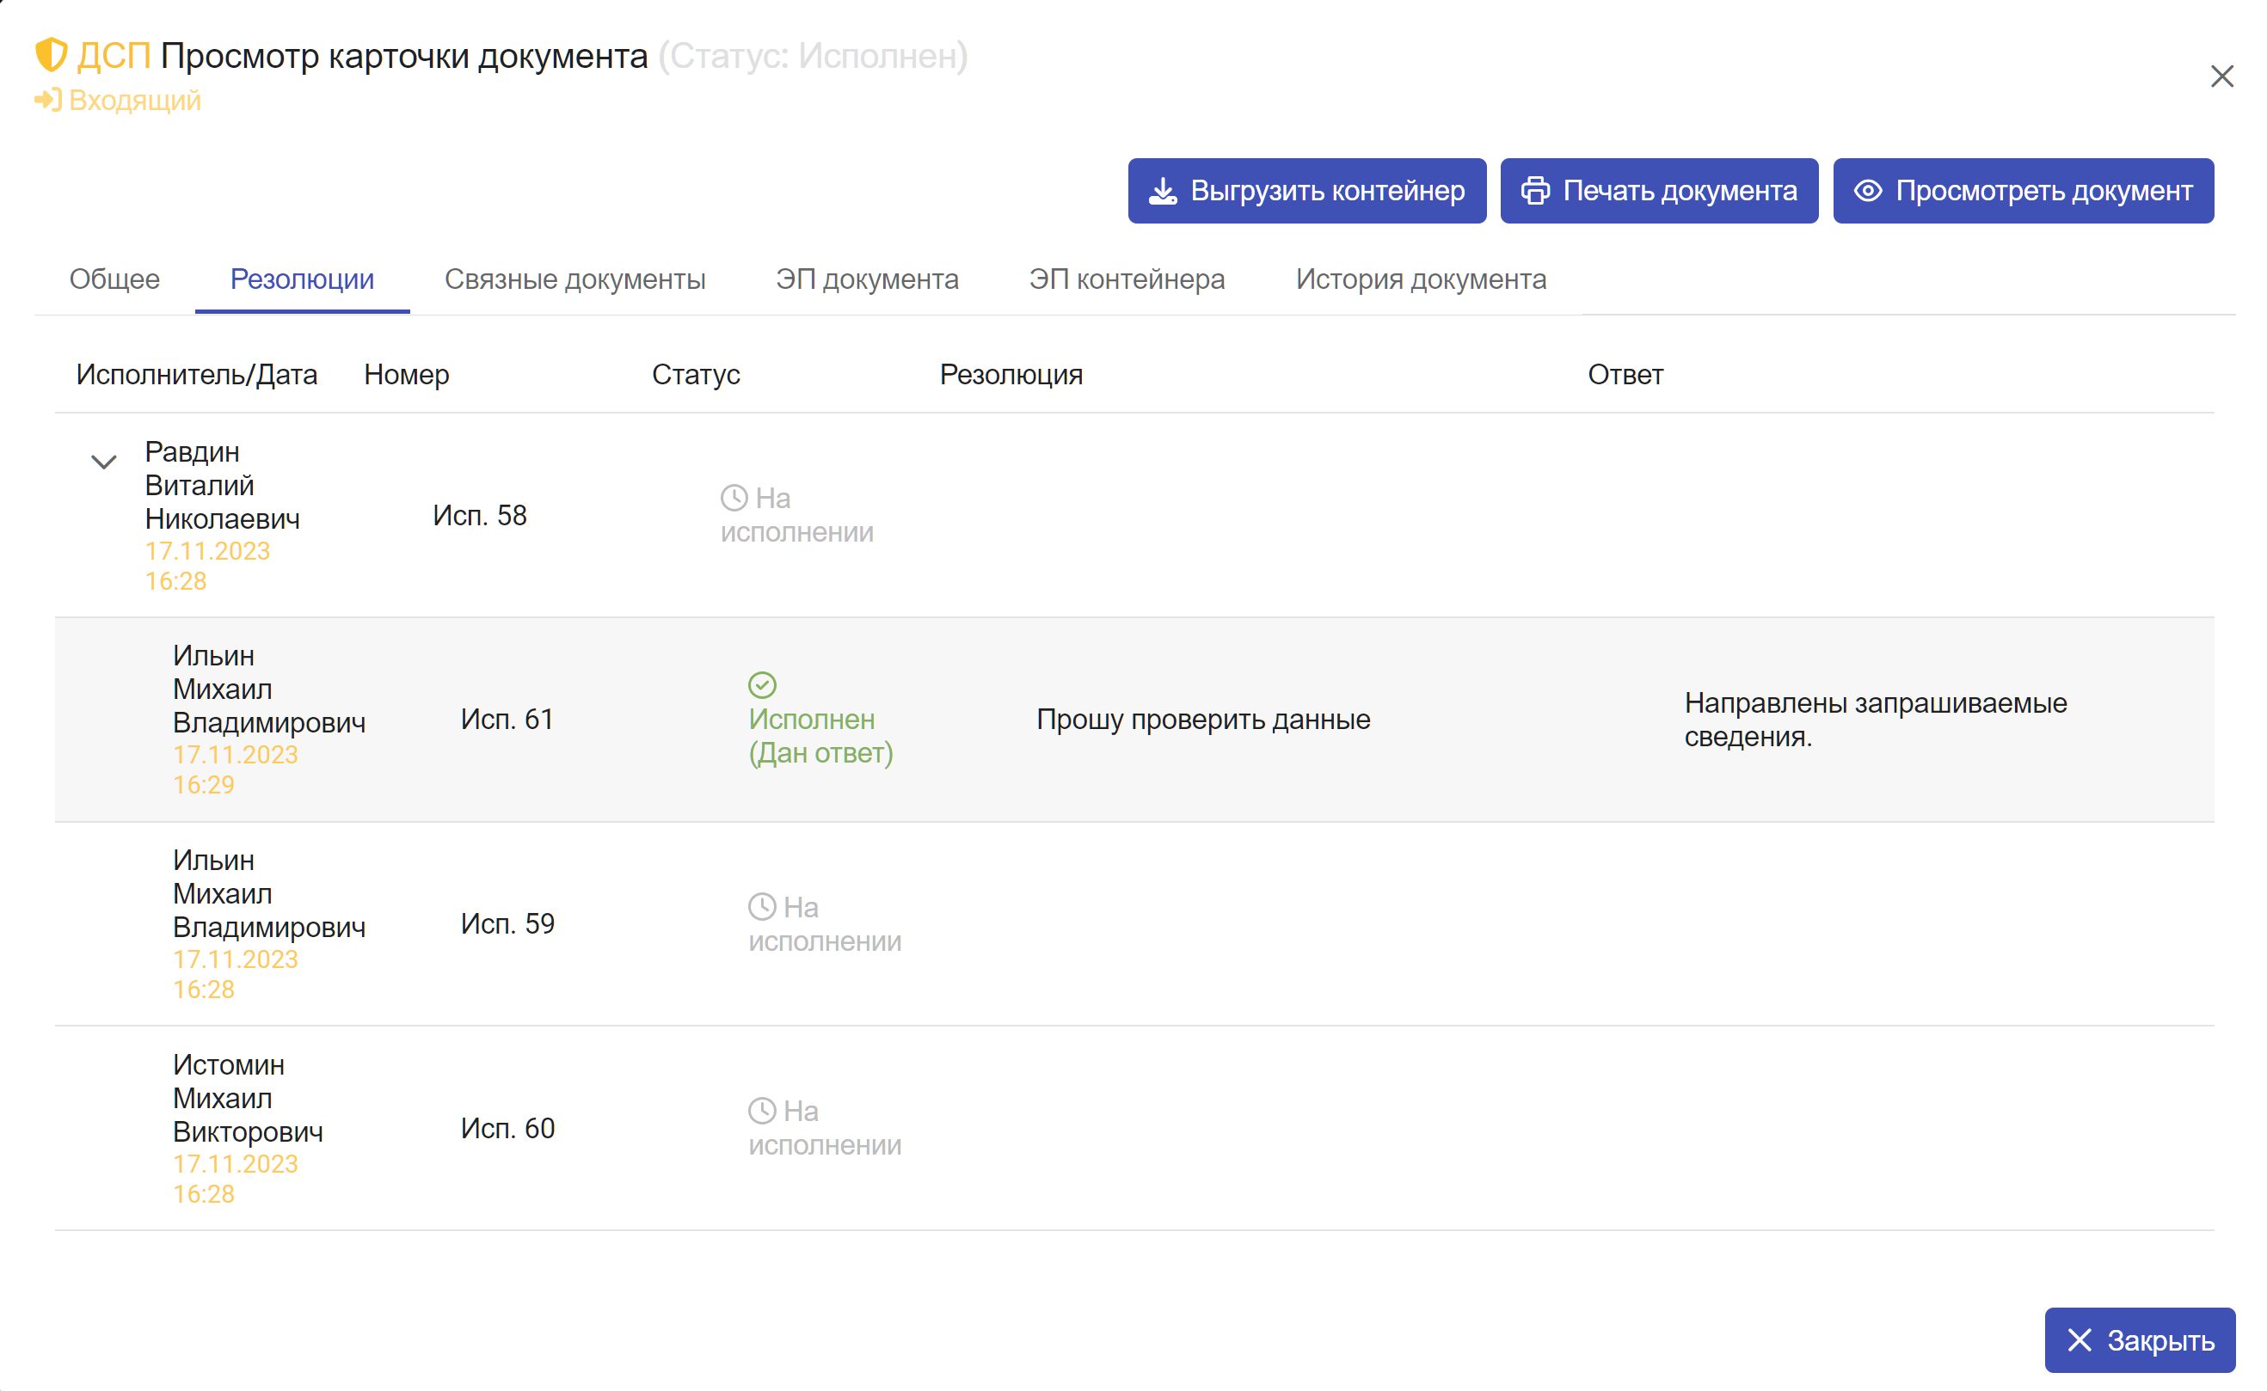Click the Ответ column header
Image resolution: width=2267 pixels, height=1391 pixels.
1625,375
